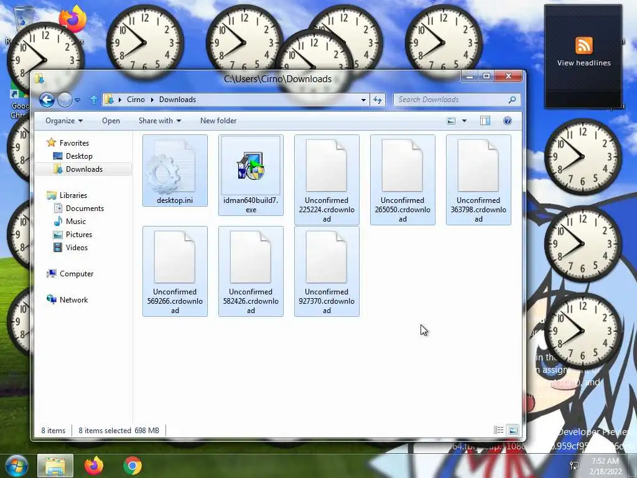Image resolution: width=637 pixels, height=478 pixels.
Task: Click the Up folder arrow icon
Action: click(94, 100)
